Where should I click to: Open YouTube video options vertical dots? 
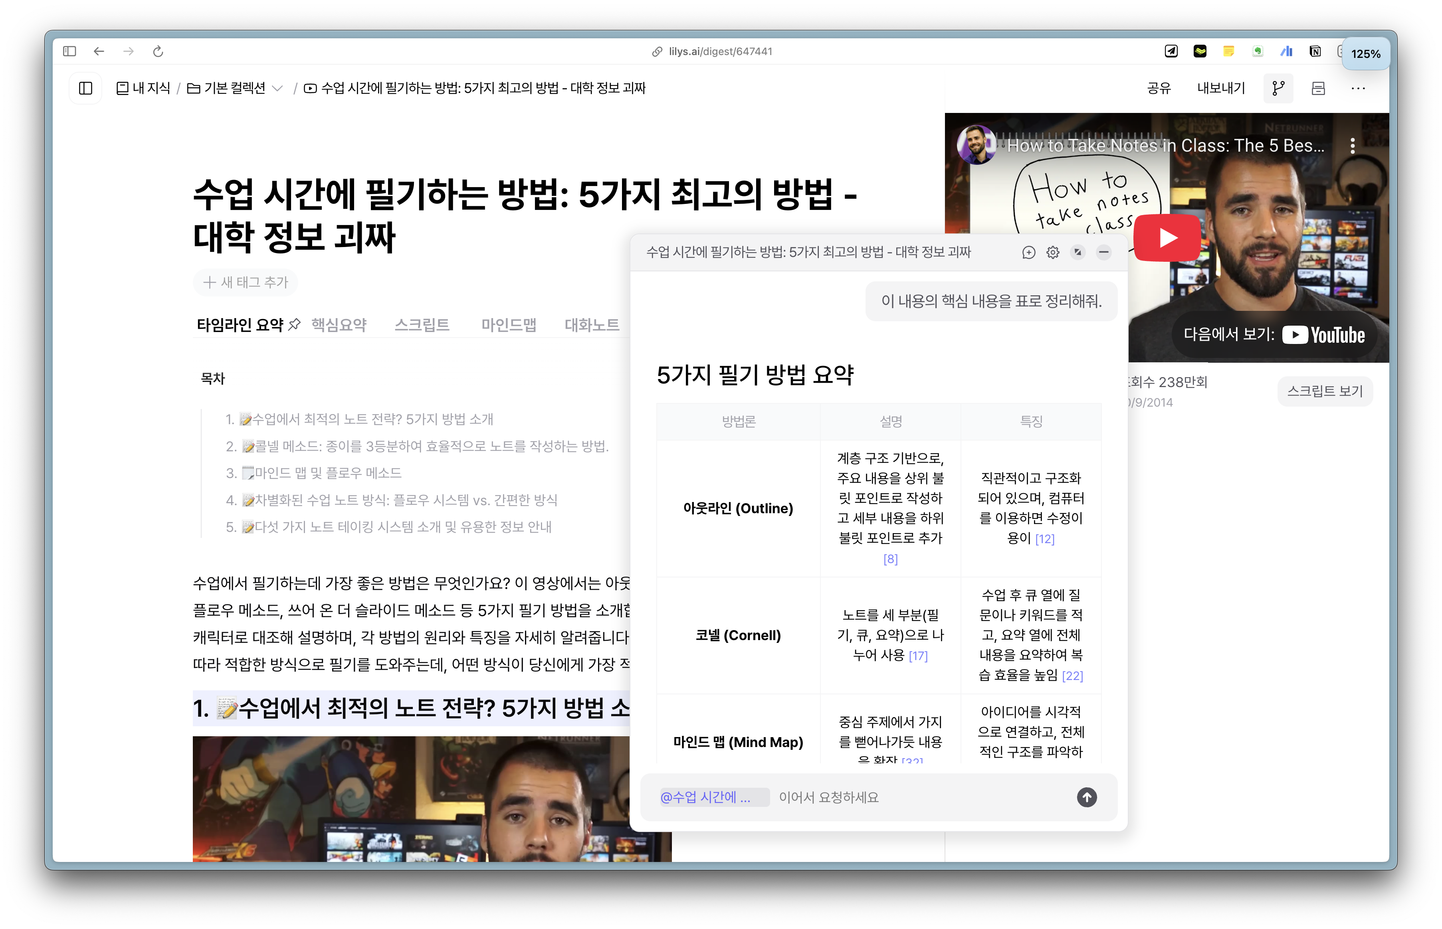[x=1352, y=145]
